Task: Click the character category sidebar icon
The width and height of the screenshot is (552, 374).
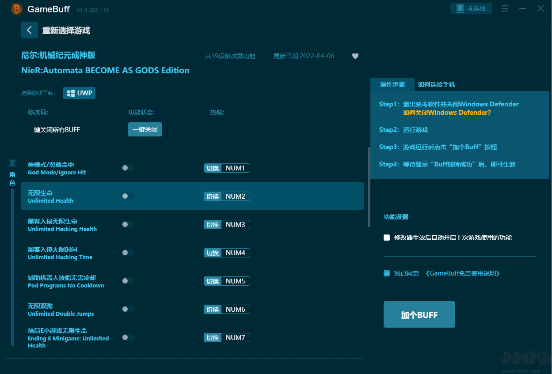Action: point(12,163)
